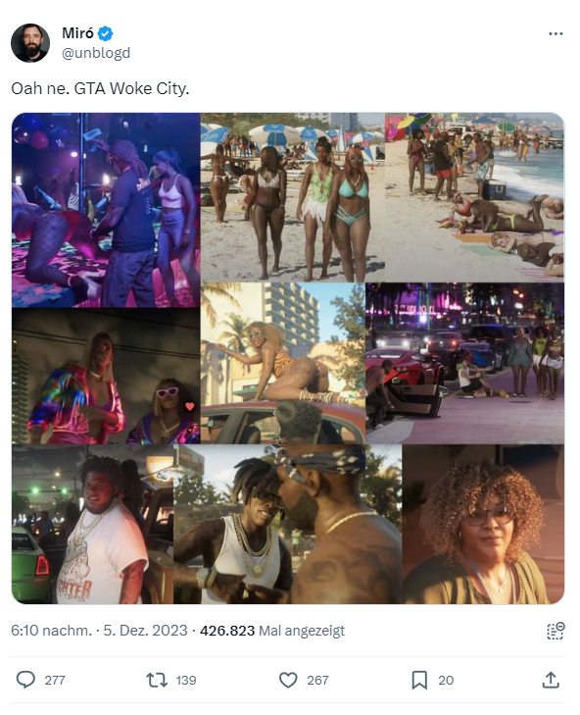Like the tweet with the heart icon
Image resolution: width=580 pixels, height=715 pixels.
288,680
